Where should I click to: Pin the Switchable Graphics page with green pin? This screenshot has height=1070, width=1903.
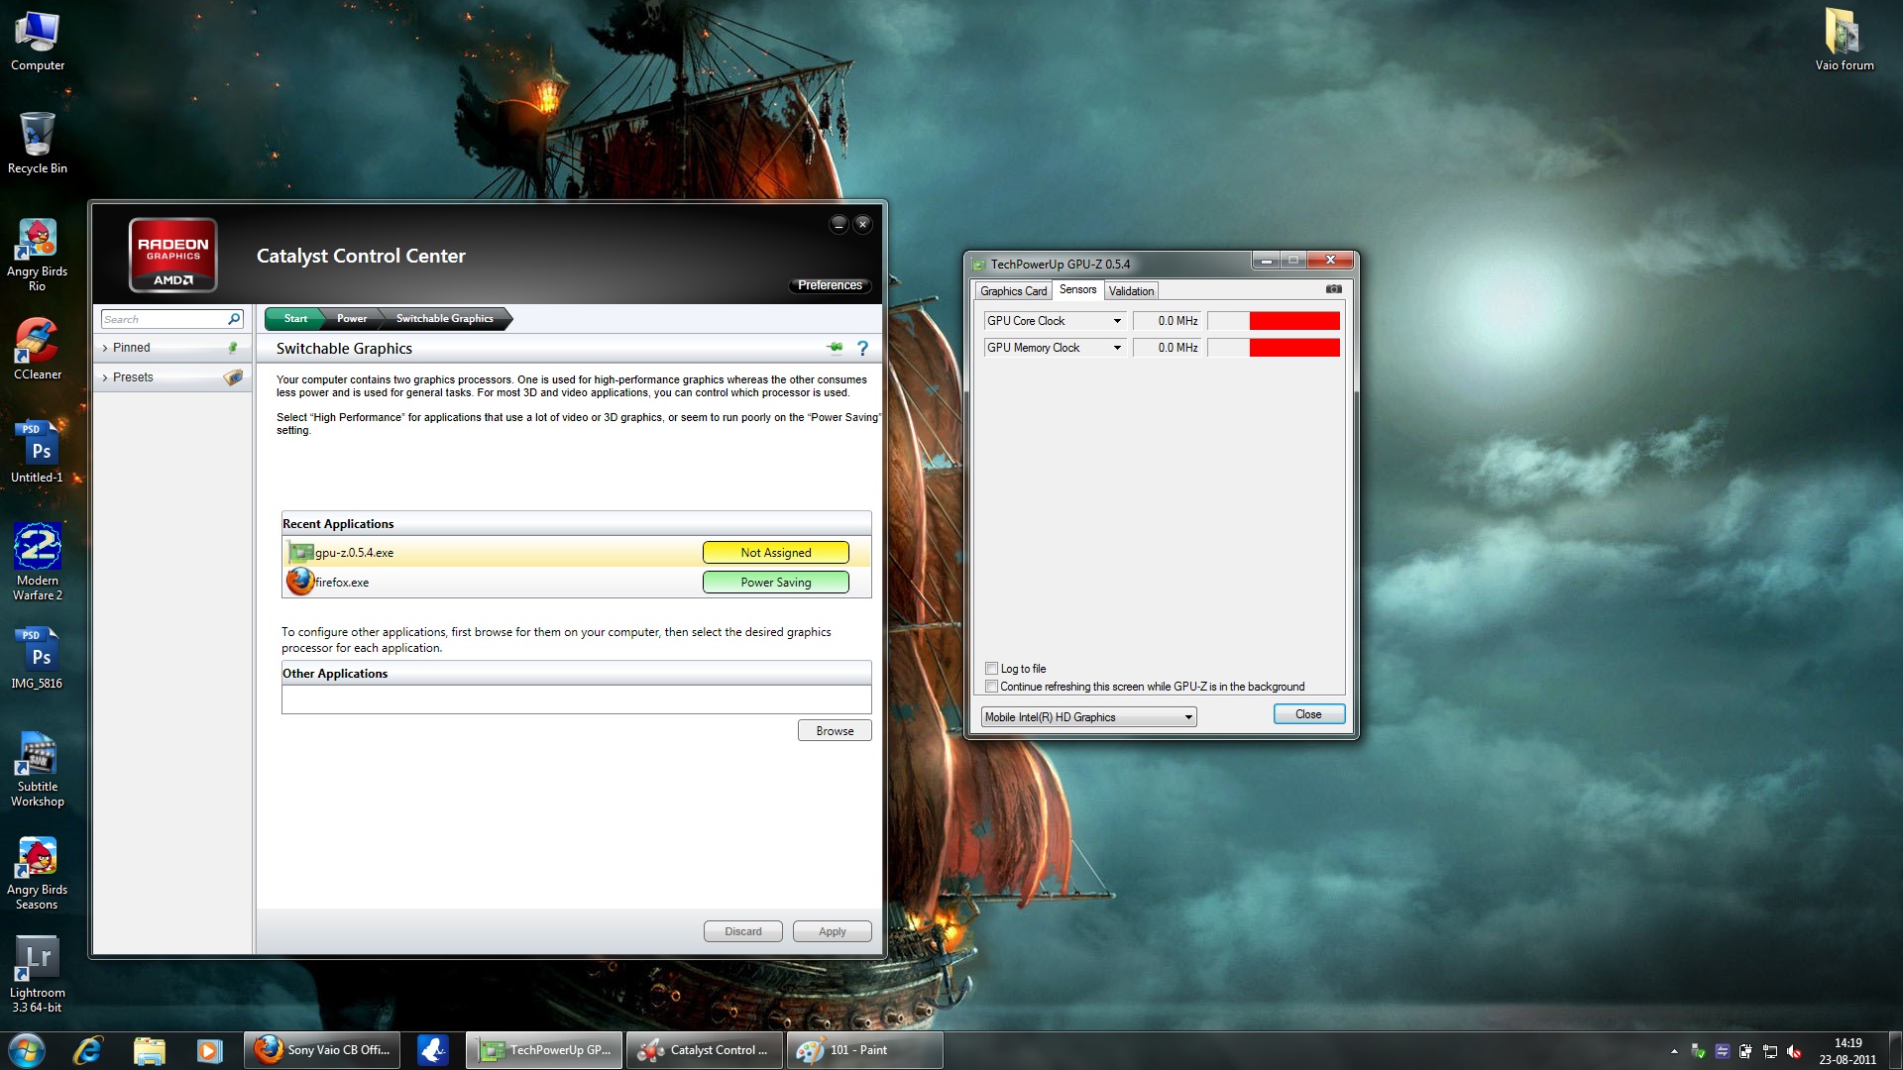[x=835, y=348]
